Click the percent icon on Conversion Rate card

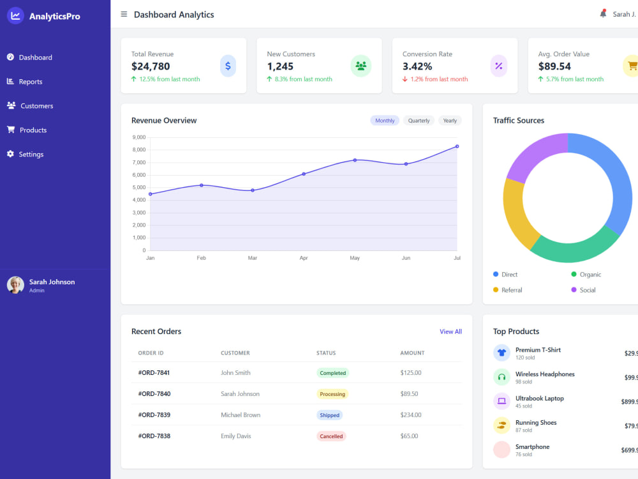pos(498,66)
